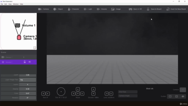
Task: Click the Shot 4A label
Action: point(150,89)
